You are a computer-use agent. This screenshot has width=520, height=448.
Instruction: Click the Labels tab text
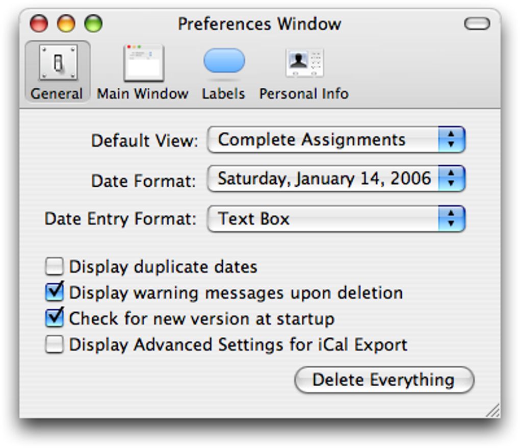click(223, 94)
